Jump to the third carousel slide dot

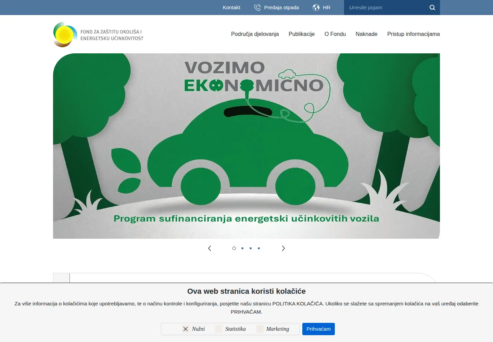(251, 248)
